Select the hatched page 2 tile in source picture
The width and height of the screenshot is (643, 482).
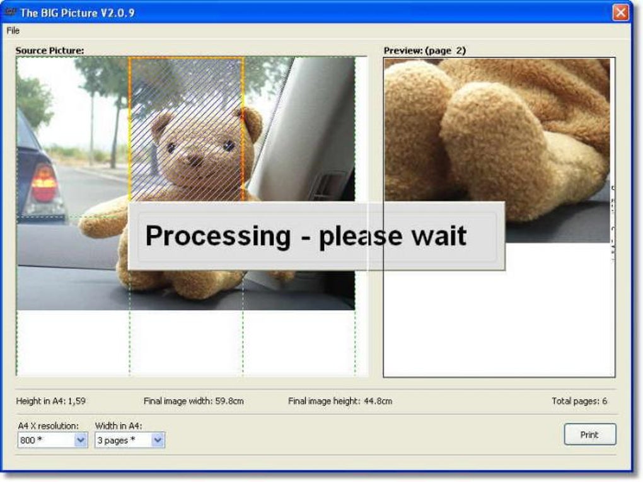click(187, 129)
